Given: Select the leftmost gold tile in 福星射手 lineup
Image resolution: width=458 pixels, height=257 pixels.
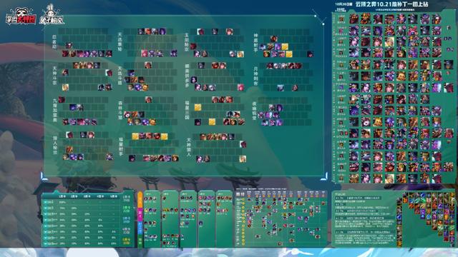Looking at the screenshot, I should 135,136.
